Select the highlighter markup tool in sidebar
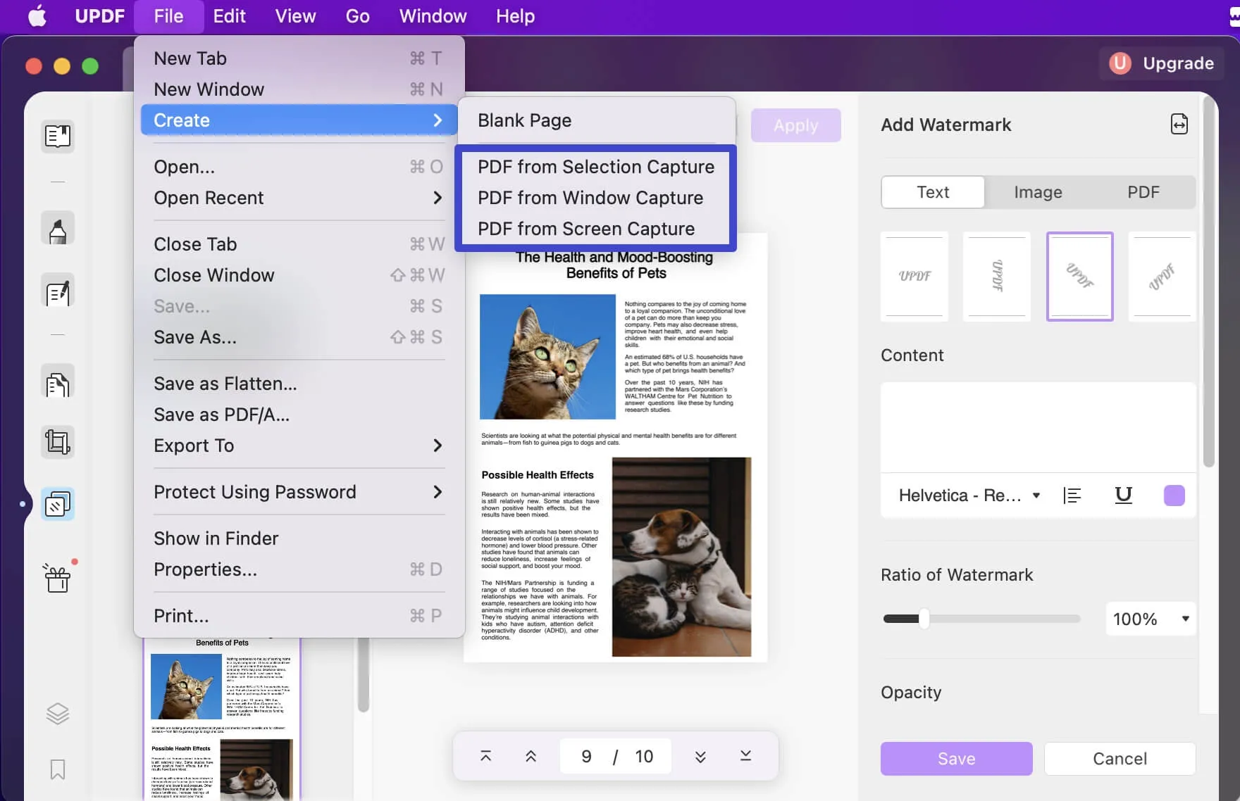Screen dimensions: 1240x801 pos(57,227)
